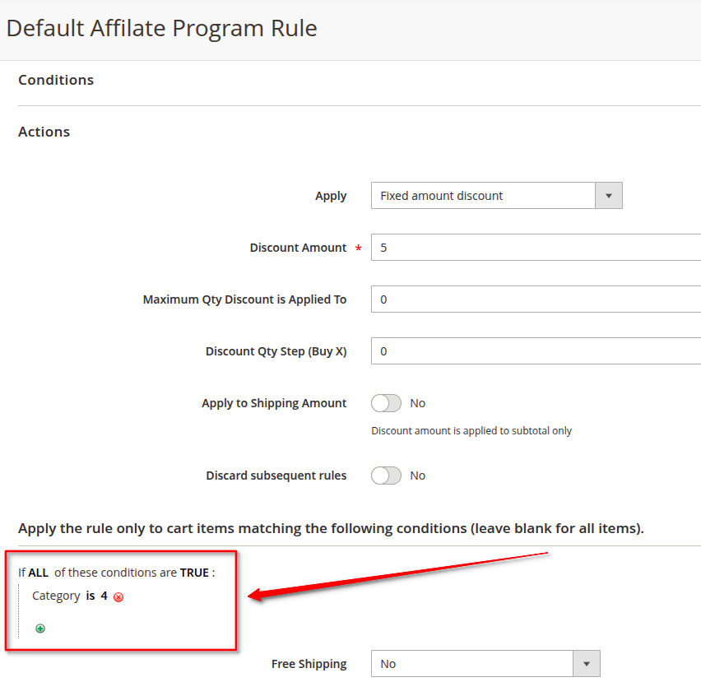Viewport: 701px width, 696px height.
Task: Click the Discount Qty Step (Buy X) field
Action: (x=536, y=351)
